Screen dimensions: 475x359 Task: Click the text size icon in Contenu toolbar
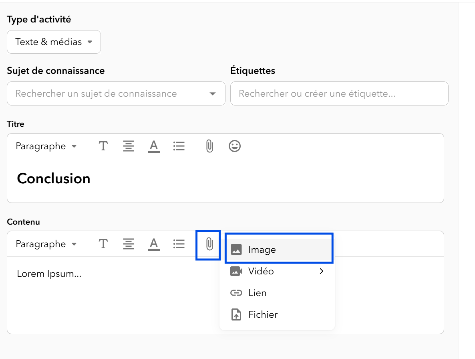[x=103, y=244]
